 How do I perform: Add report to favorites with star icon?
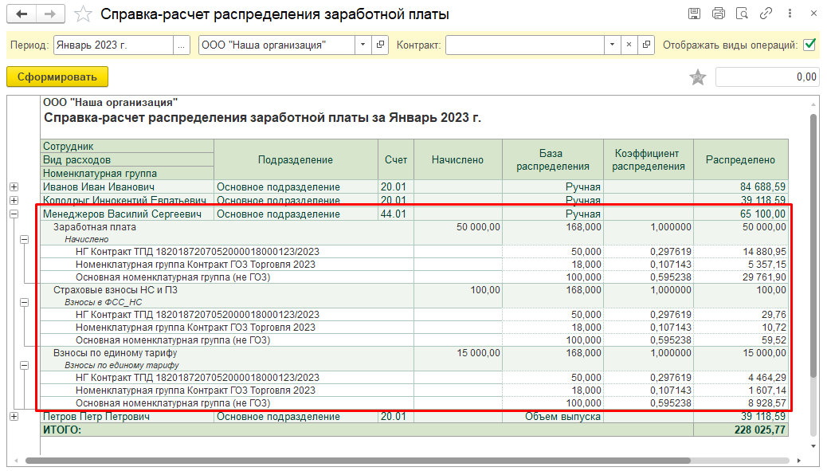[x=82, y=14]
